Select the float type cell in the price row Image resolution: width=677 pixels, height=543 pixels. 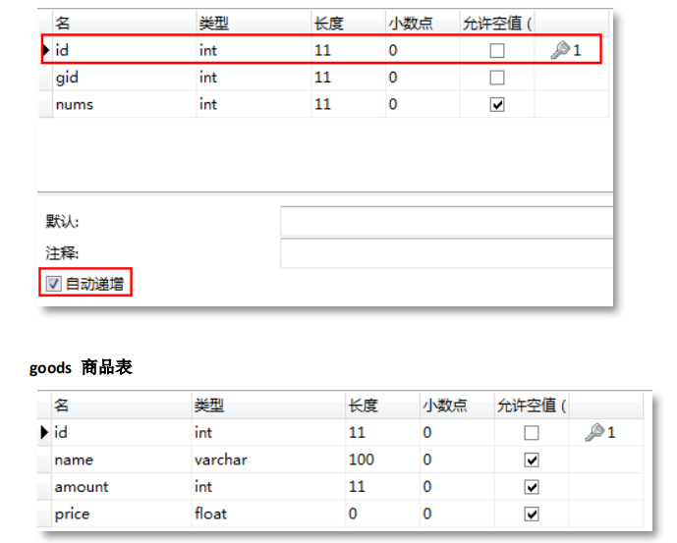point(268,515)
